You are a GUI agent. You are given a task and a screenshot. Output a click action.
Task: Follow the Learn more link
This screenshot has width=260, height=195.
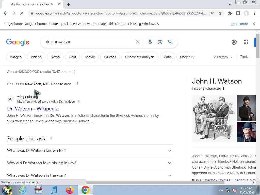[239, 24]
